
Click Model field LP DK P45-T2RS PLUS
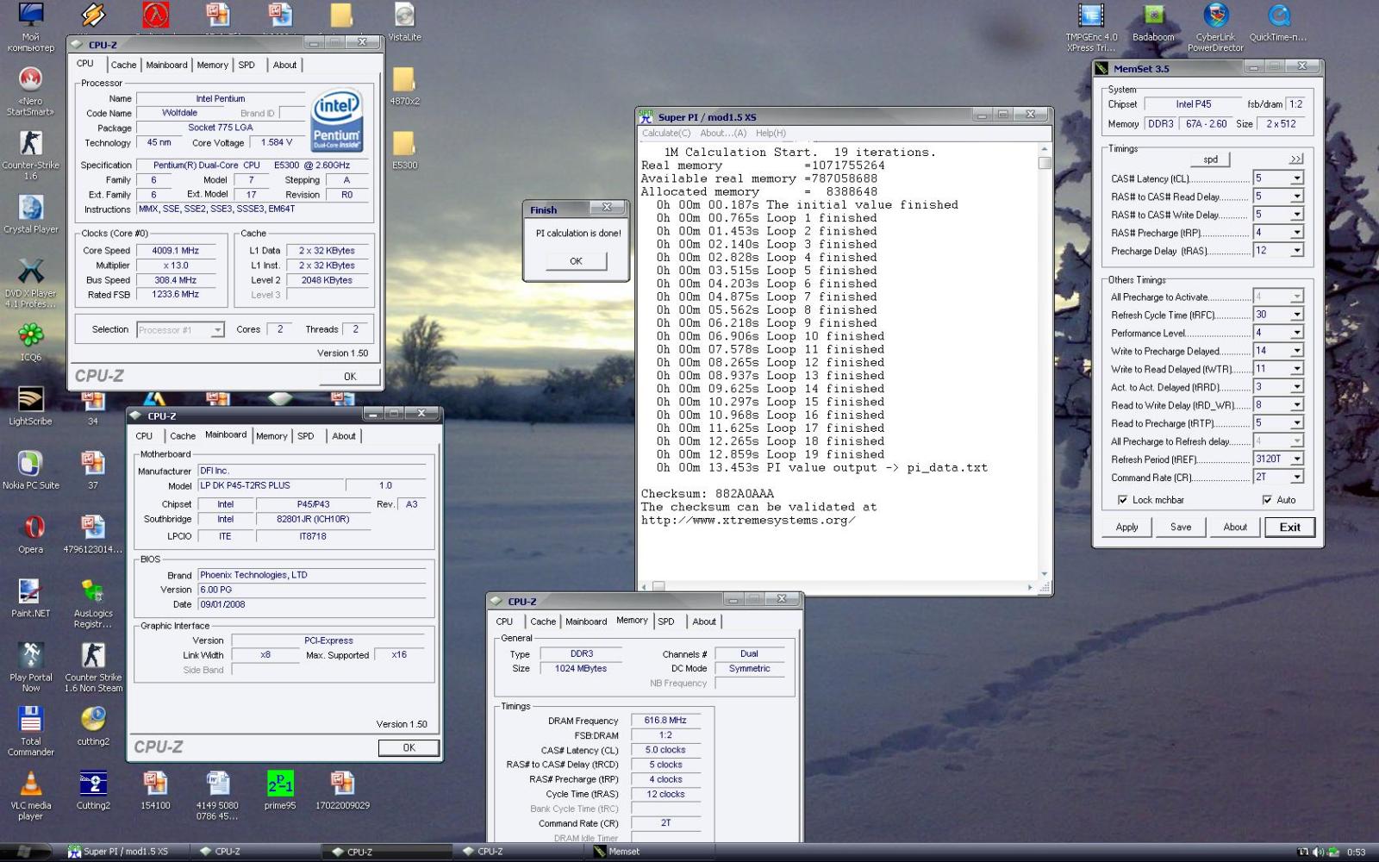tap(271, 485)
